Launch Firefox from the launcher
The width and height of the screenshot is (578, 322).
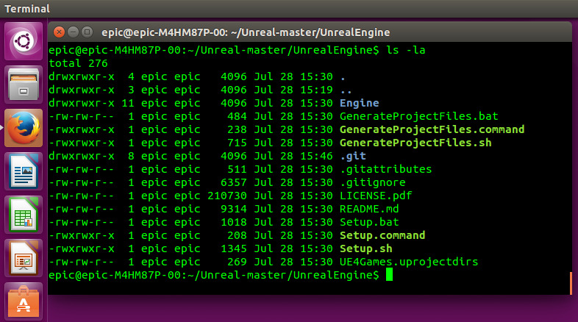24,128
